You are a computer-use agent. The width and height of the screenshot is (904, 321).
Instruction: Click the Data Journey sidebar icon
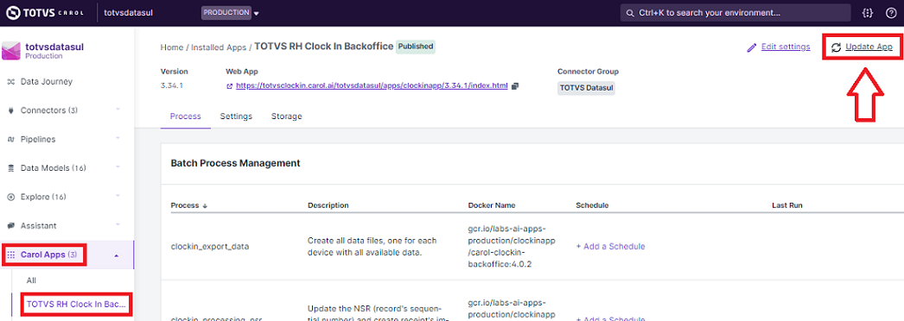point(10,82)
